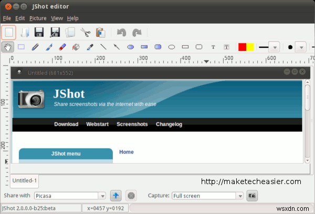315x214 pixels.
Task: Select the Eyedropper color picker tool
Action: pyautogui.click(x=90, y=47)
